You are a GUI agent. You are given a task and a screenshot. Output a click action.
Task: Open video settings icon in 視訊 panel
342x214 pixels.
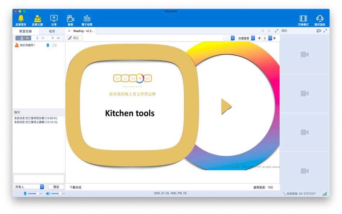pyautogui.click(x=319, y=31)
